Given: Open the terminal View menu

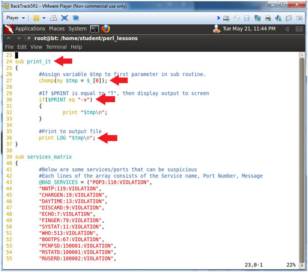Looking at the screenshot, I should 36,47.
